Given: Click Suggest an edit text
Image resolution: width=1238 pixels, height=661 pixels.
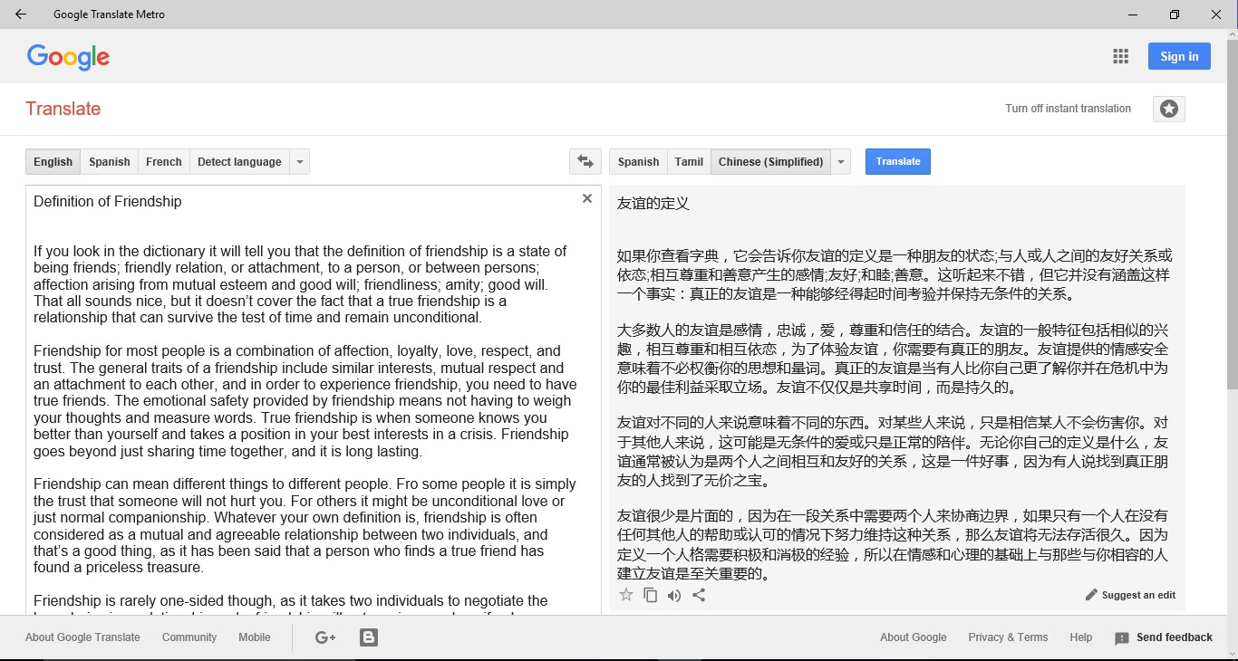Looking at the screenshot, I should point(1138,595).
